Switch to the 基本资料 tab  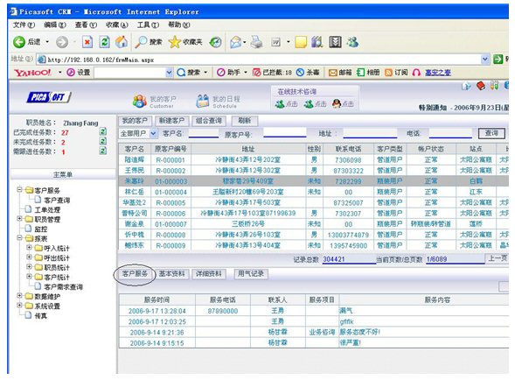pyautogui.click(x=171, y=274)
